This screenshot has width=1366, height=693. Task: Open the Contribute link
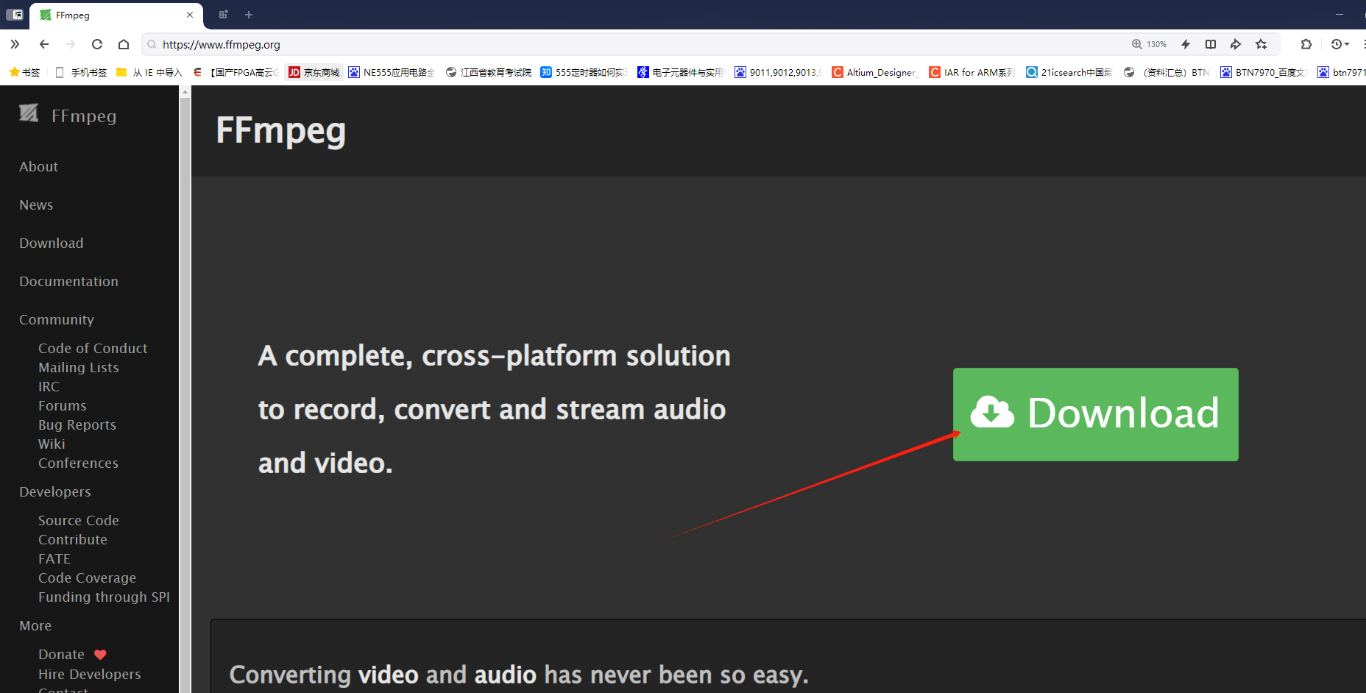coord(73,539)
